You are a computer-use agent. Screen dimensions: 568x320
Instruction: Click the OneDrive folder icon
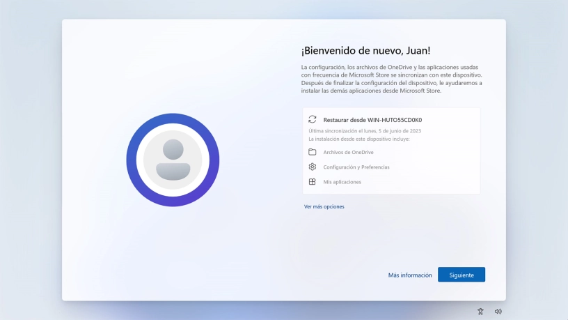(313, 152)
